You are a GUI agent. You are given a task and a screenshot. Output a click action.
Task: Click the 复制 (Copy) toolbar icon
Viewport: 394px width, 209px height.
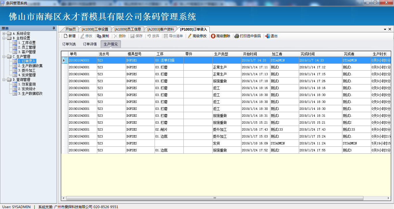click(99, 36)
